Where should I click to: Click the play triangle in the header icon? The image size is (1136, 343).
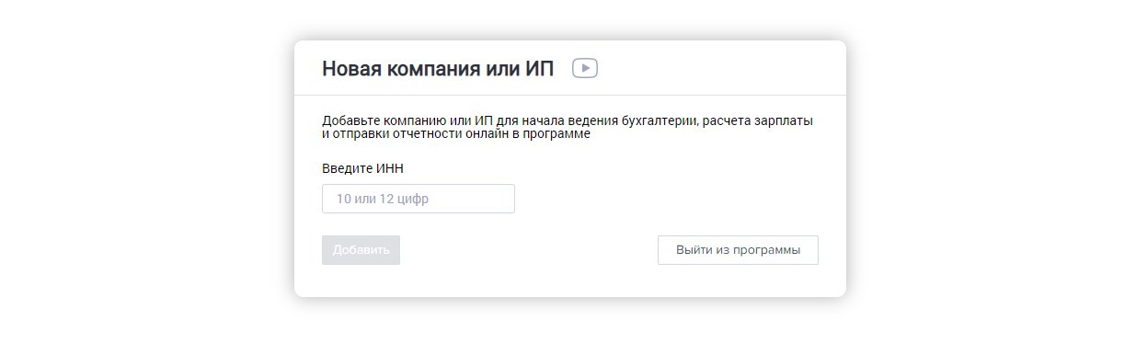586,68
